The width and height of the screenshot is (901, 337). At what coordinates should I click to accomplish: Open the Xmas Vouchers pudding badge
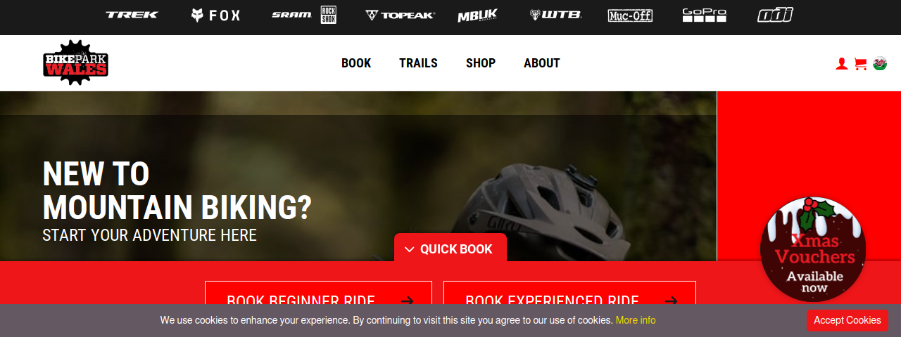click(813, 249)
